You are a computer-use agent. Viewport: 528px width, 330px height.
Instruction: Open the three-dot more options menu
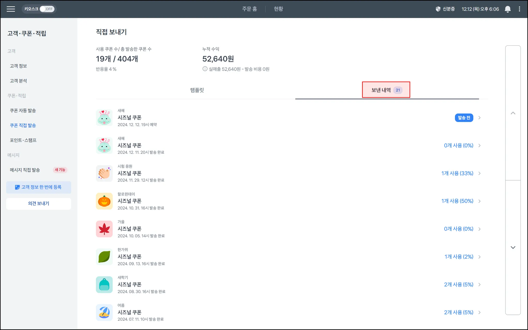(x=519, y=9)
